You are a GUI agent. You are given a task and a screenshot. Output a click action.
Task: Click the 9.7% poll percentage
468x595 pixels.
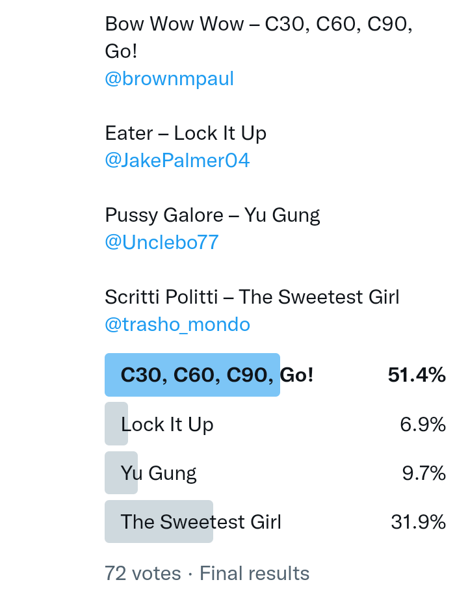click(424, 473)
